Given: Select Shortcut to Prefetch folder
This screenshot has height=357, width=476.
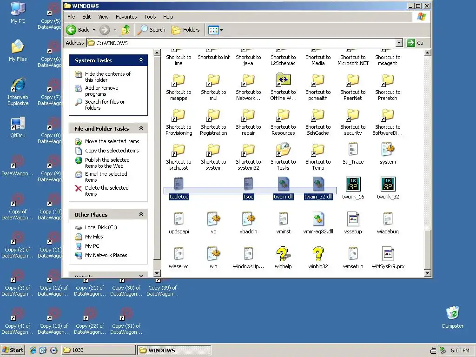Looking at the screenshot, I should (x=388, y=79).
